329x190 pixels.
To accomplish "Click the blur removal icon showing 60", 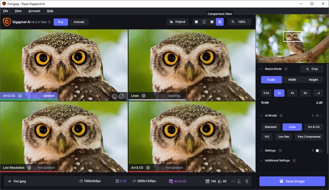I will click(220, 181).
